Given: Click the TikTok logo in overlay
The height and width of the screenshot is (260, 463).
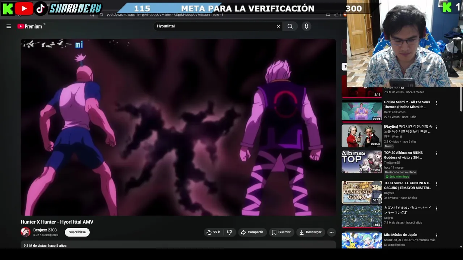Looking at the screenshot, I should click(x=40, y=8).
